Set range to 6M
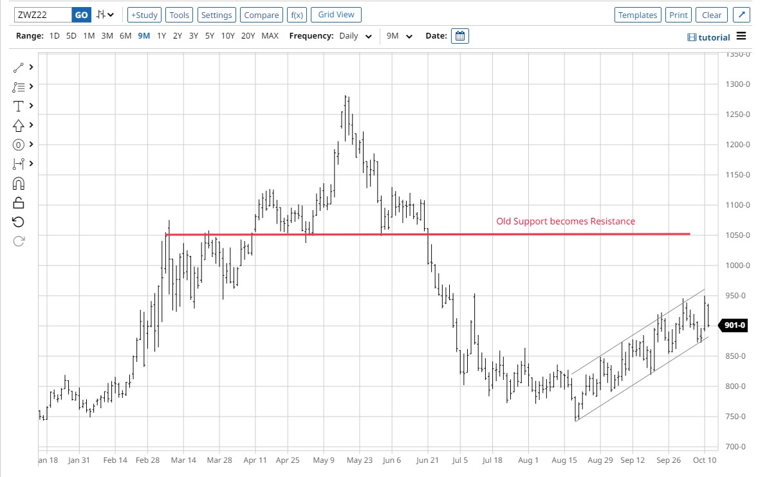The image size is (767, 477). point(125,35)
